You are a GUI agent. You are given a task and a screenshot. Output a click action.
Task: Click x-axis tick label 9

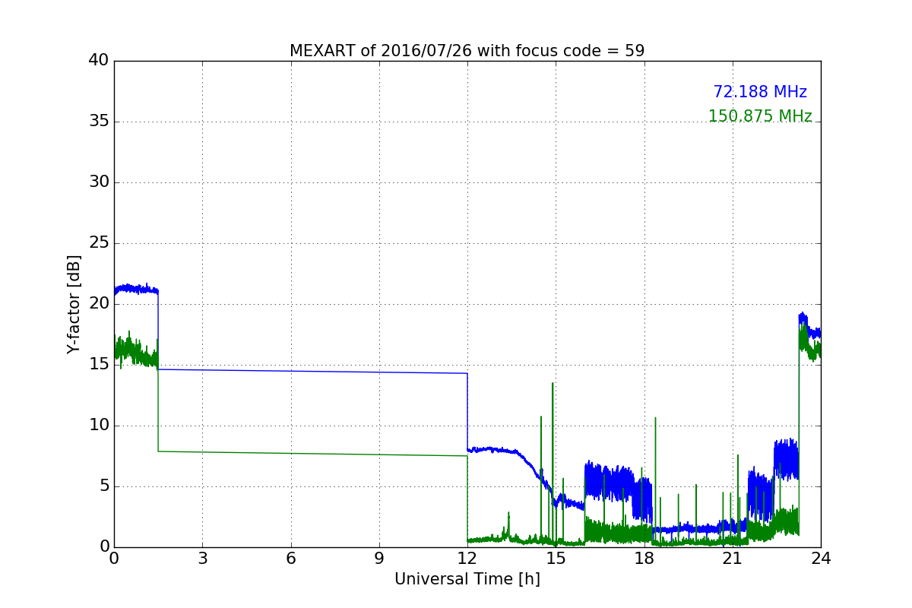pos(378,559)
